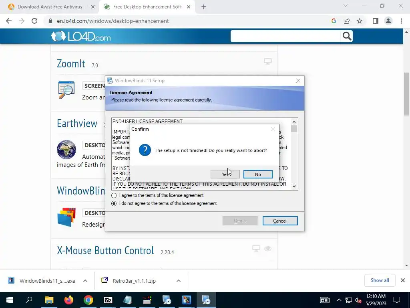Switch to the Free Desktop Enhancement Software tab
410x308 pixels.
[147, 7]
